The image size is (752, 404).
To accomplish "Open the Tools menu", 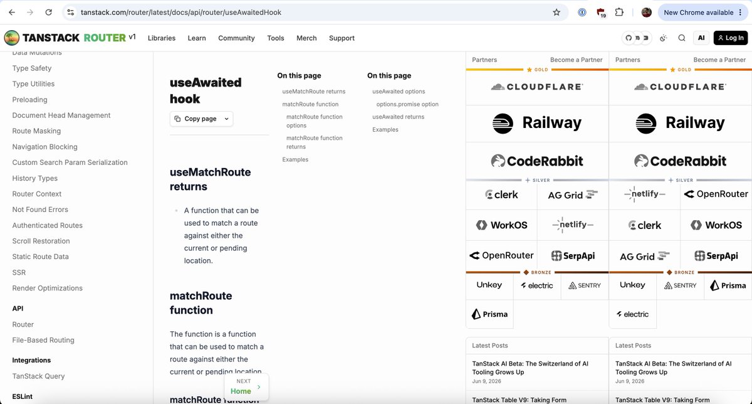I will 276,38.
